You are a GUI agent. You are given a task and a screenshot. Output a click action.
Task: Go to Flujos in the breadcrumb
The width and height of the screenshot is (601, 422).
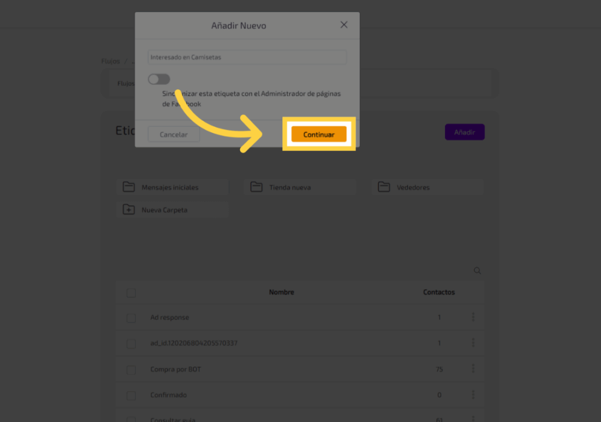[110, 61]
